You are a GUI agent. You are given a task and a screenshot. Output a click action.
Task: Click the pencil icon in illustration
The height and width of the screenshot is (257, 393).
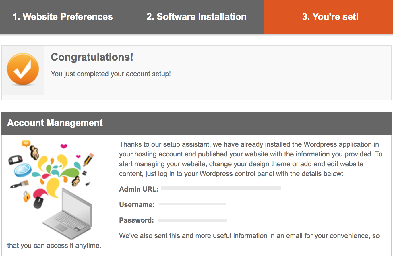click(x=88, y=160)
